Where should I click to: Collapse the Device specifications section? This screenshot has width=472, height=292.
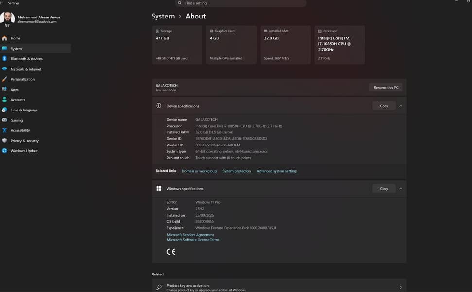[401, 106]
